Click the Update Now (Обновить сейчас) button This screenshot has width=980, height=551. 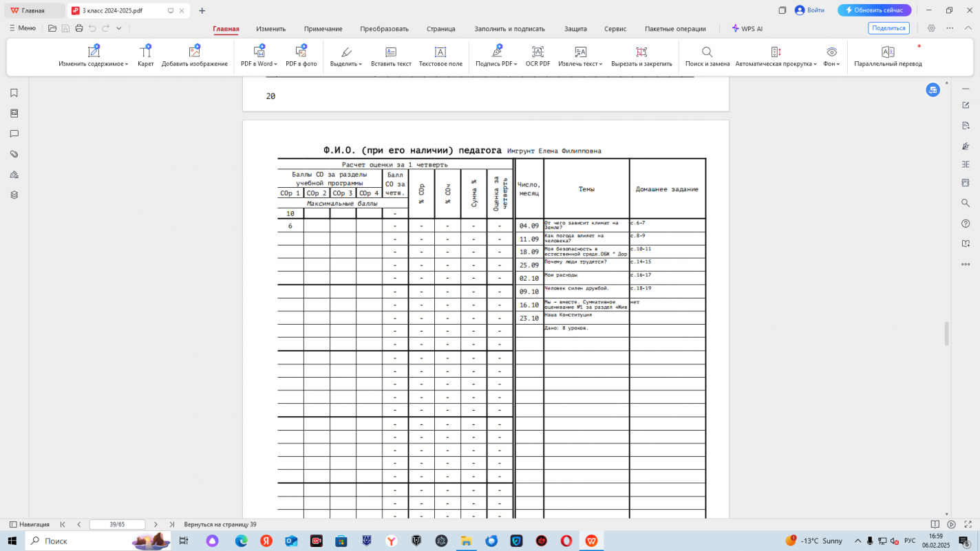874,10
